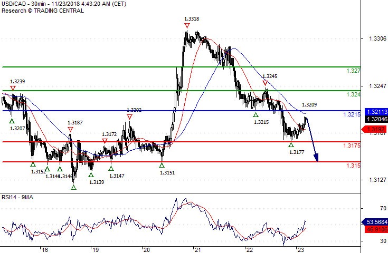This screenshot has width=388, height=253.
Task: Click the red triangle marker under 1.3239
Action: (13, 88)
